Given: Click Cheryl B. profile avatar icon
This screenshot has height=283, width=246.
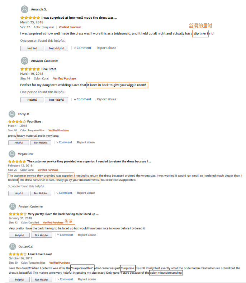Looking at the screenshot, I should [12, 114].
